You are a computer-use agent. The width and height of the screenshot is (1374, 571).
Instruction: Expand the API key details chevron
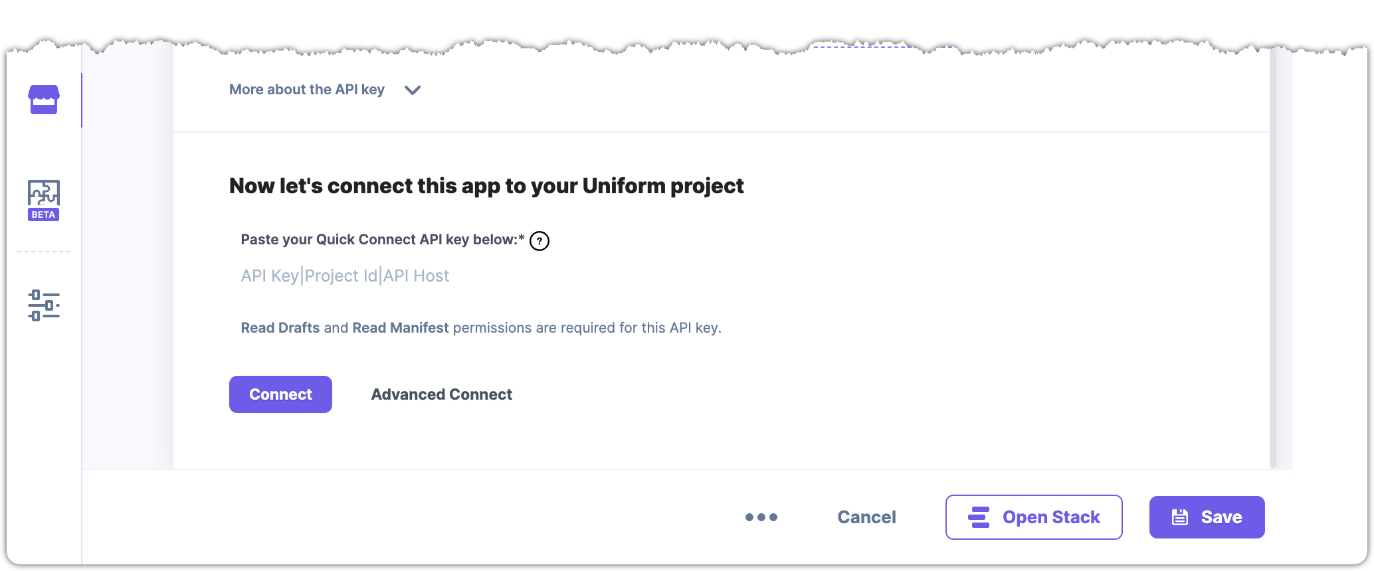(413, 90)
